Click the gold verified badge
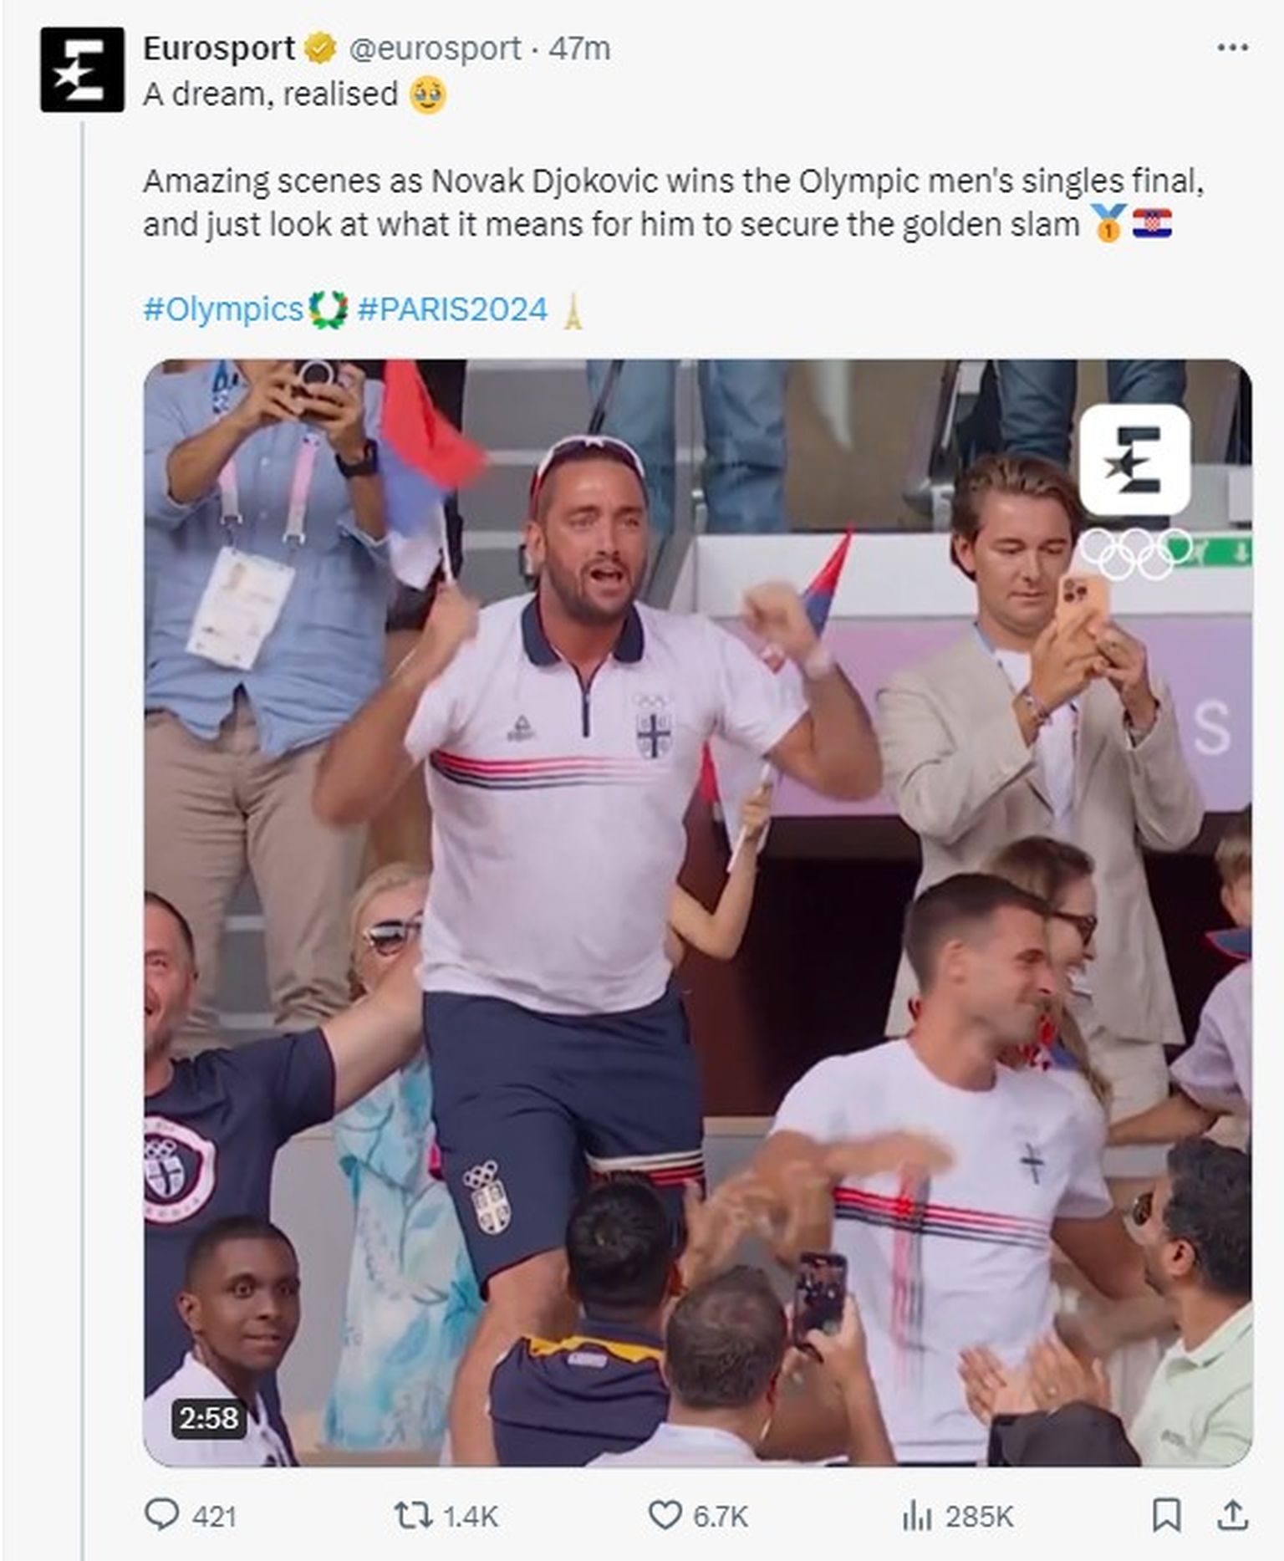The height and width of the screenshot is (1561, 1284). click(320, 49)
